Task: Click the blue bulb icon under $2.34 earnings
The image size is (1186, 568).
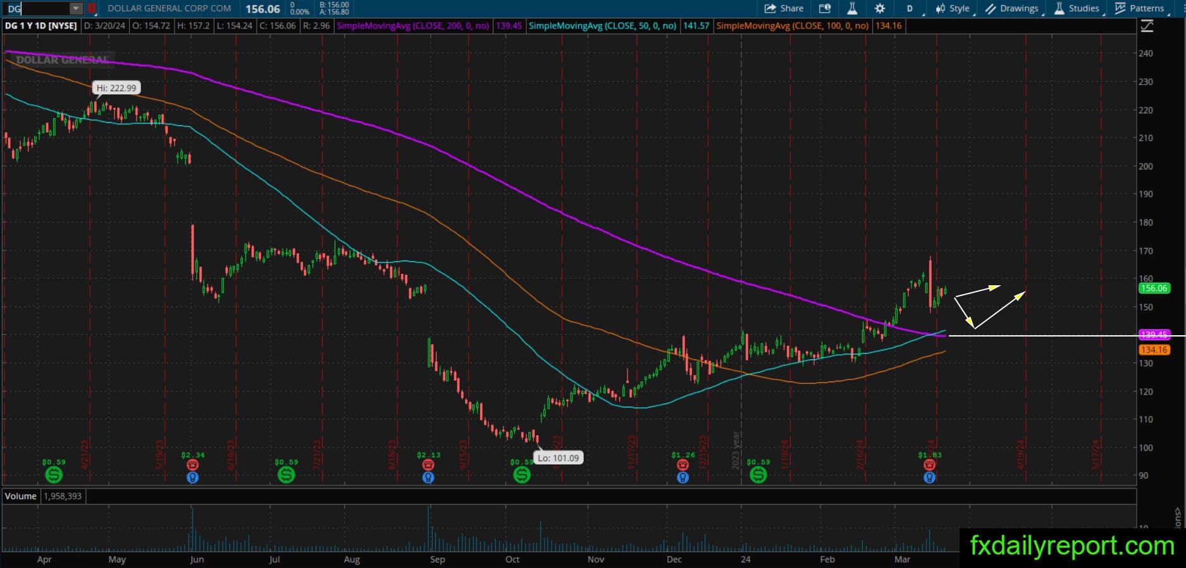Action: coord(193,478)
